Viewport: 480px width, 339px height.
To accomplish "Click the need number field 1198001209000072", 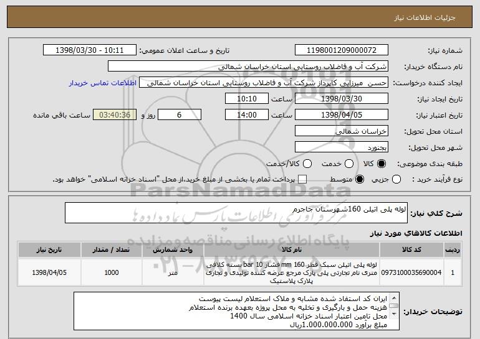I will [342, 50].
